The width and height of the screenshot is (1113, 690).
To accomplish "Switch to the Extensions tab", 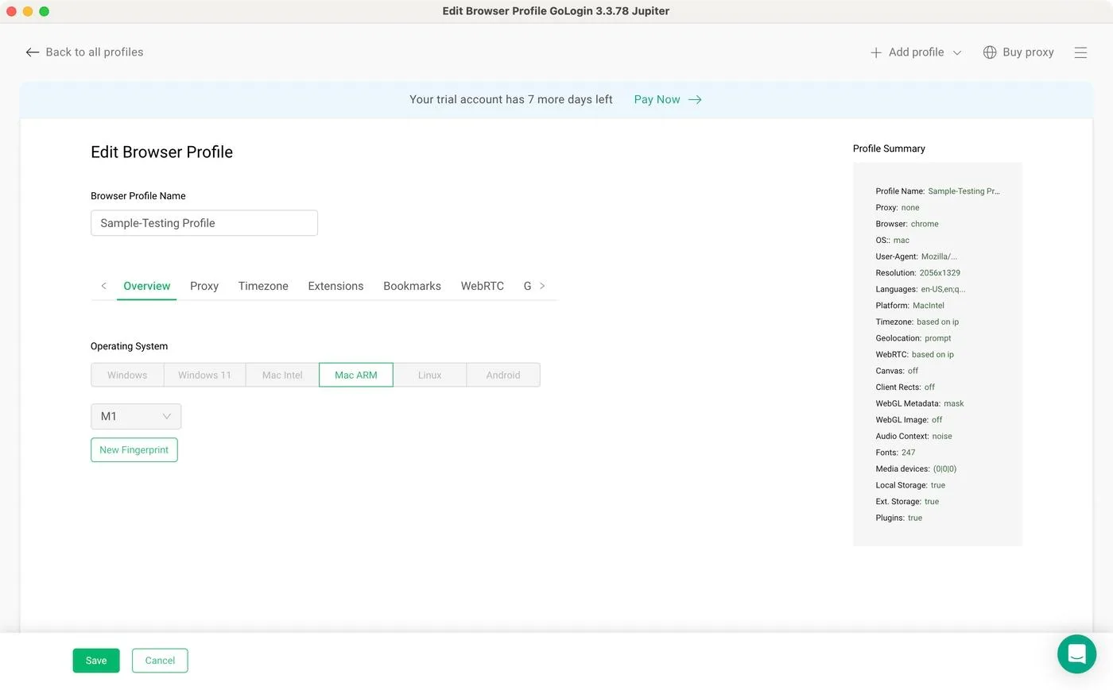I will [335, 286].
